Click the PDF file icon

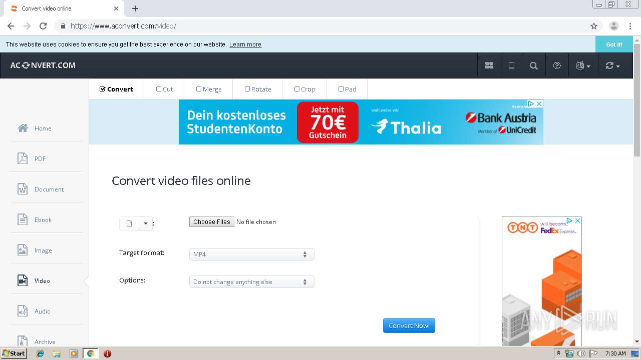pyautogui.click(x=23, y=158)
